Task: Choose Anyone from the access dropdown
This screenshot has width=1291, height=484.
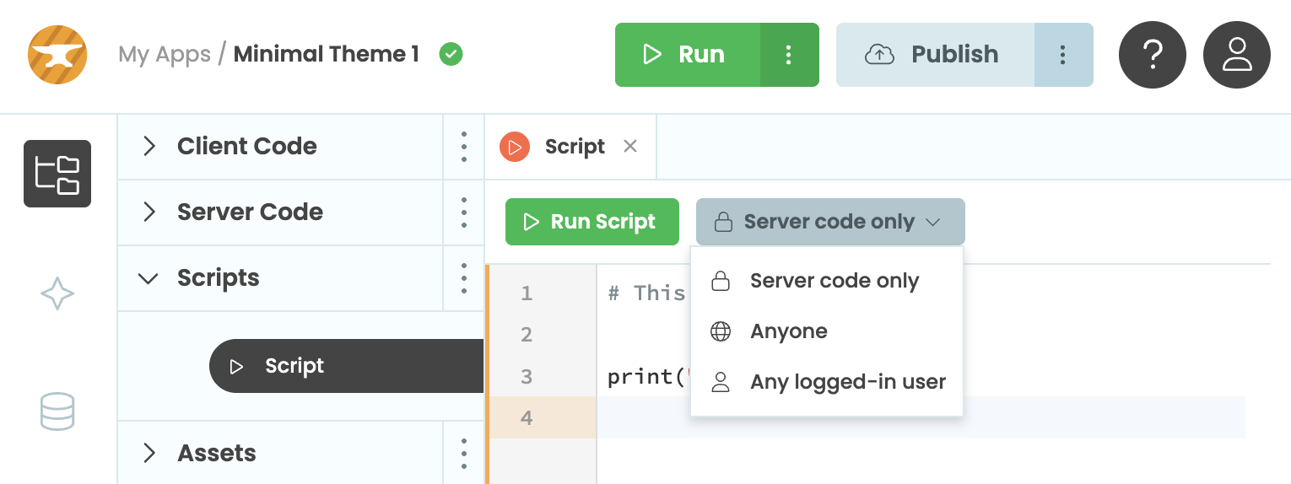Action: [827, 331]
